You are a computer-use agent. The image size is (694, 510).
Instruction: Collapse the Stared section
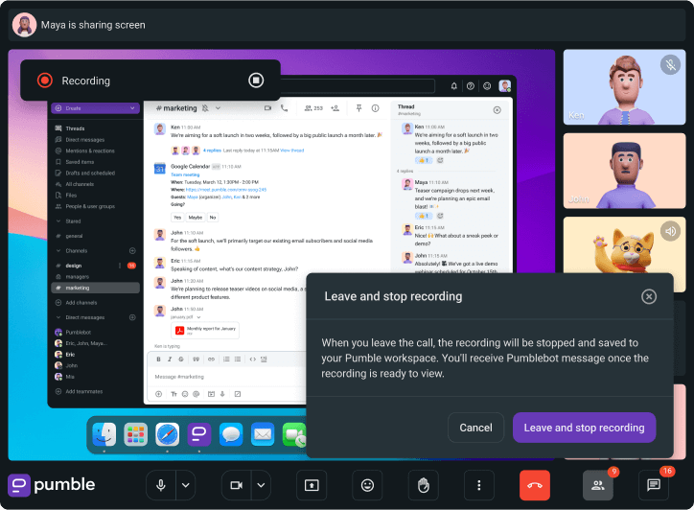pos(58,220)
